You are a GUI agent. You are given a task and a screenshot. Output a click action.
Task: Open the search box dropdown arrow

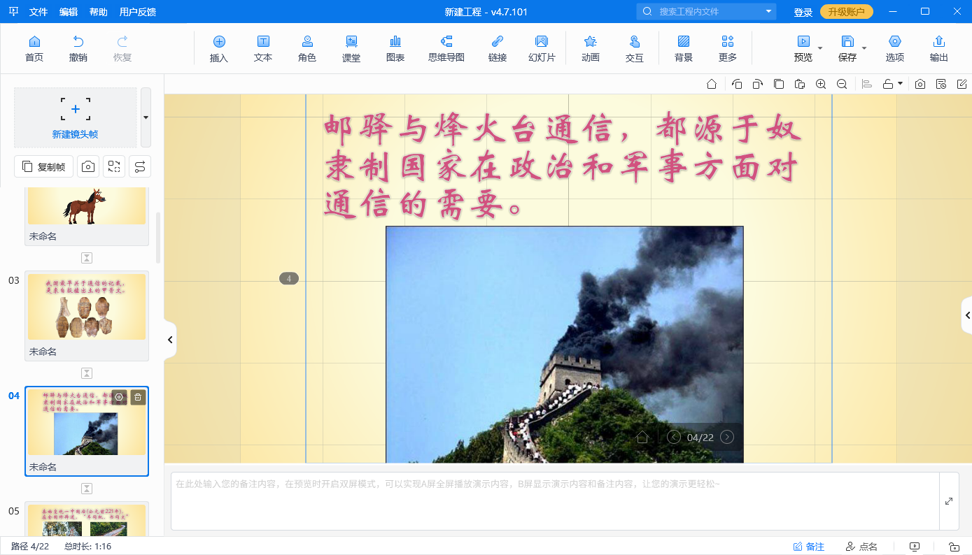[768, 11]
